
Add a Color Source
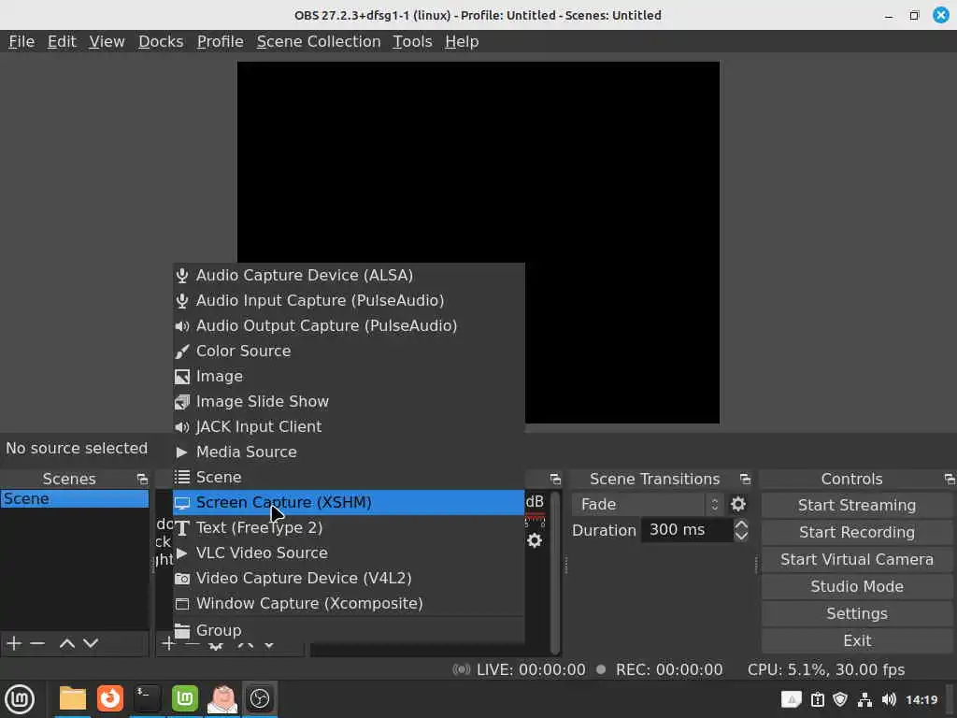click(349, 352)
